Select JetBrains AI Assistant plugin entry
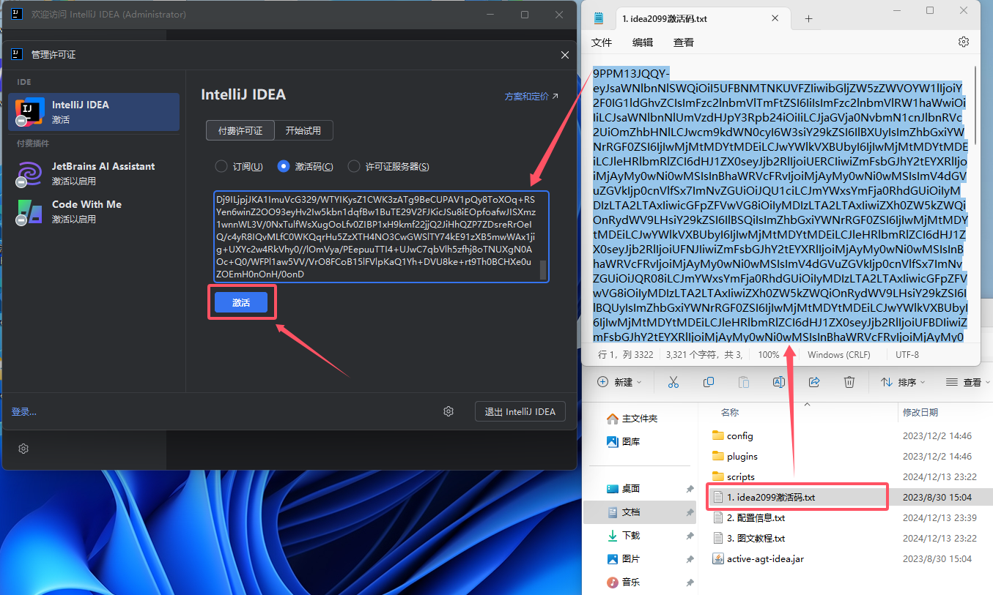 (94, 173)
